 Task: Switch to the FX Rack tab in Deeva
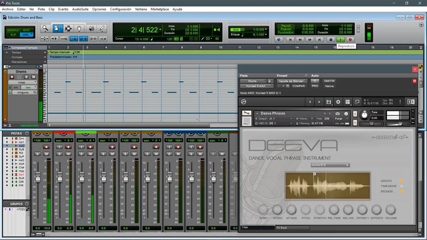pos(292,228)
